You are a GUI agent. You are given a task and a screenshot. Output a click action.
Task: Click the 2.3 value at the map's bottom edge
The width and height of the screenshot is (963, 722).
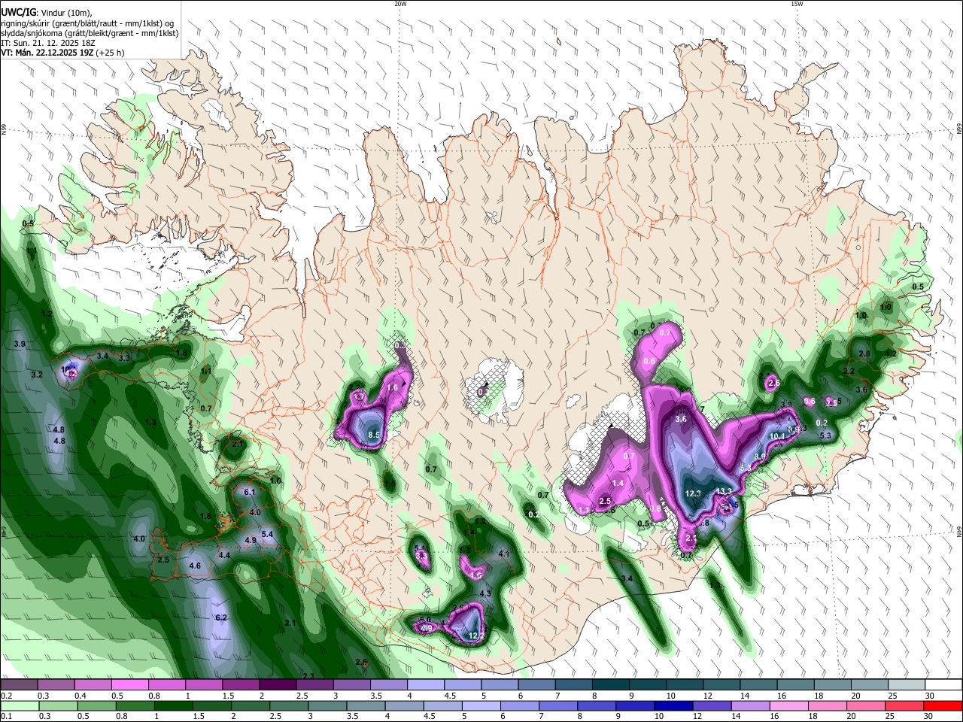308,676
